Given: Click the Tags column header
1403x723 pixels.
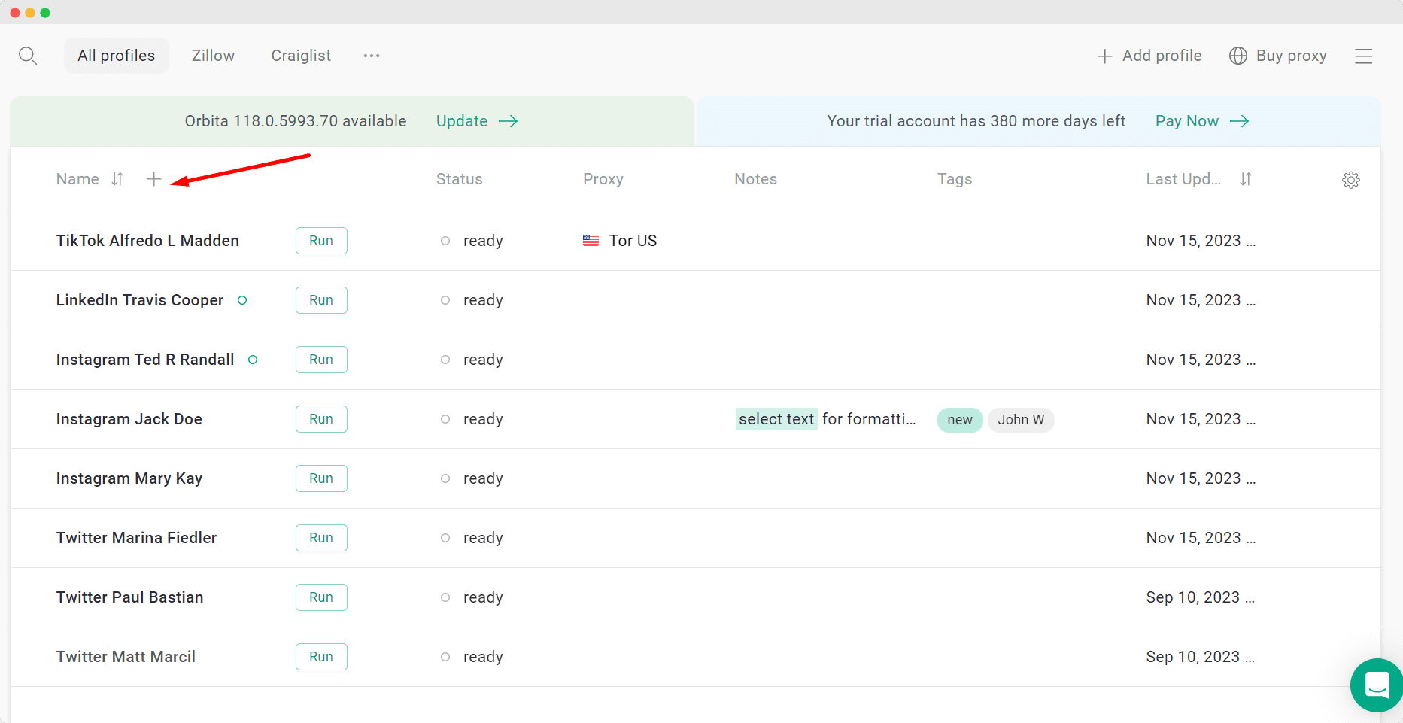Looking at the screenshot, I should [955, 179].
